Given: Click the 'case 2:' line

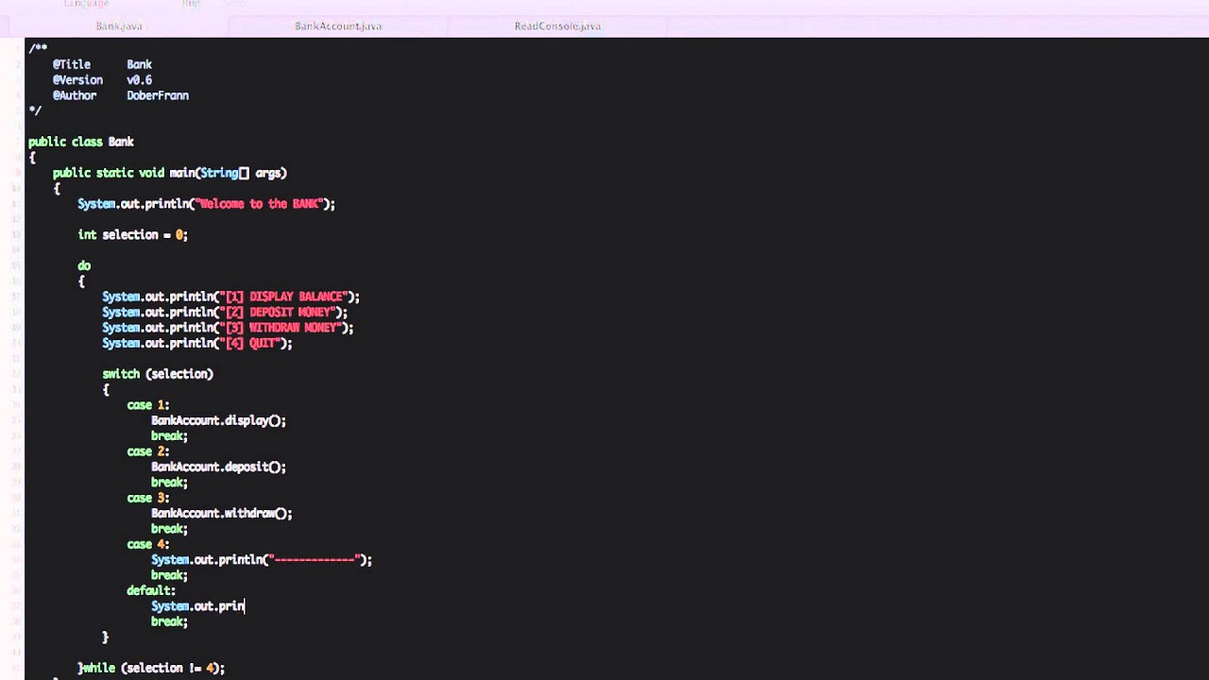Looking at the screenshot, I should pyautogui.click(x=148, y=451).
